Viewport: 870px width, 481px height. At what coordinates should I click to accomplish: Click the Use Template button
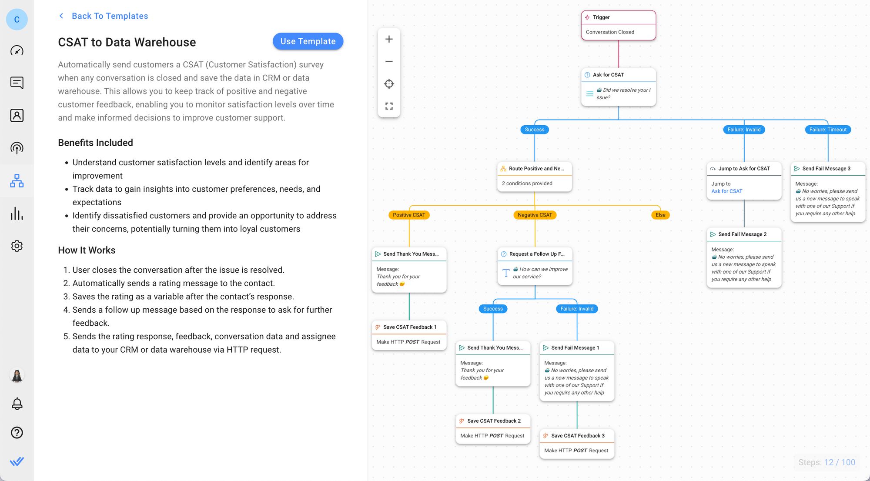click(308, 41)
